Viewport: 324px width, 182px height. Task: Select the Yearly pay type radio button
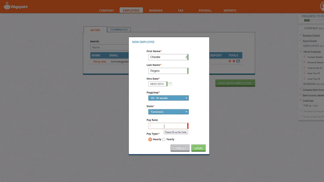(164, 139)
